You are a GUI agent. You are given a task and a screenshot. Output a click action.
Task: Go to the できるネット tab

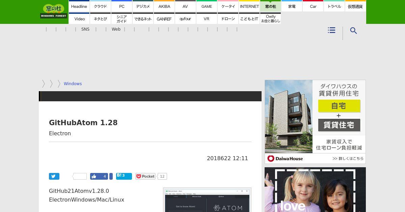tap(143, 19)
